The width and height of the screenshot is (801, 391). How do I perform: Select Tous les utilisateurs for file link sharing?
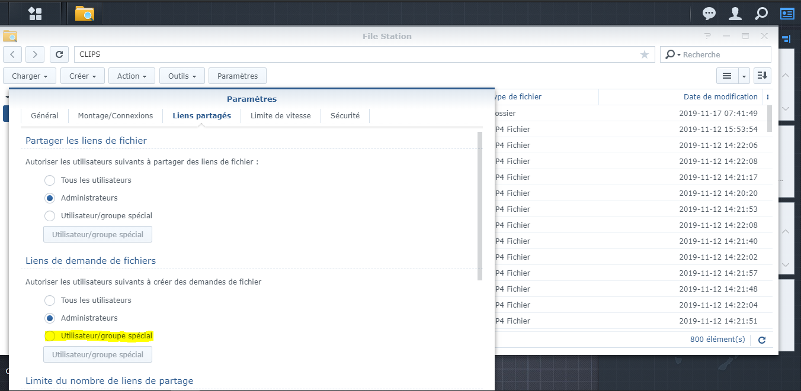click(x=50, y=180)
